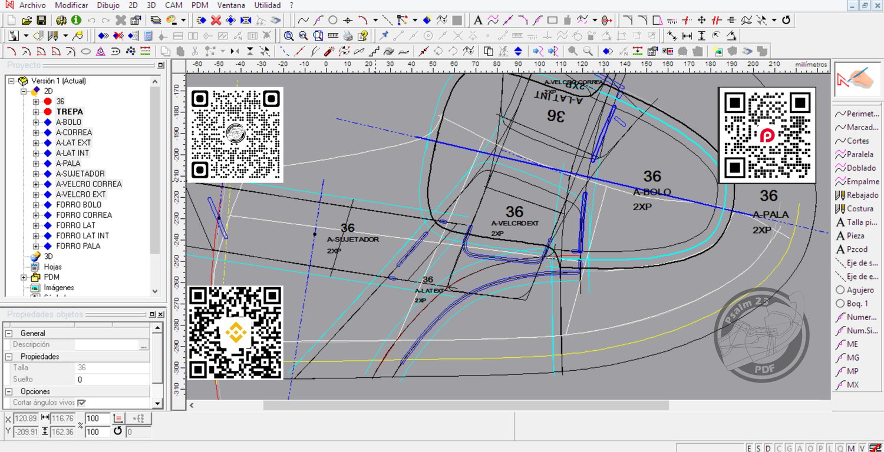
Task: Click the zoom window magnifier icon
Action: (289, 35)
